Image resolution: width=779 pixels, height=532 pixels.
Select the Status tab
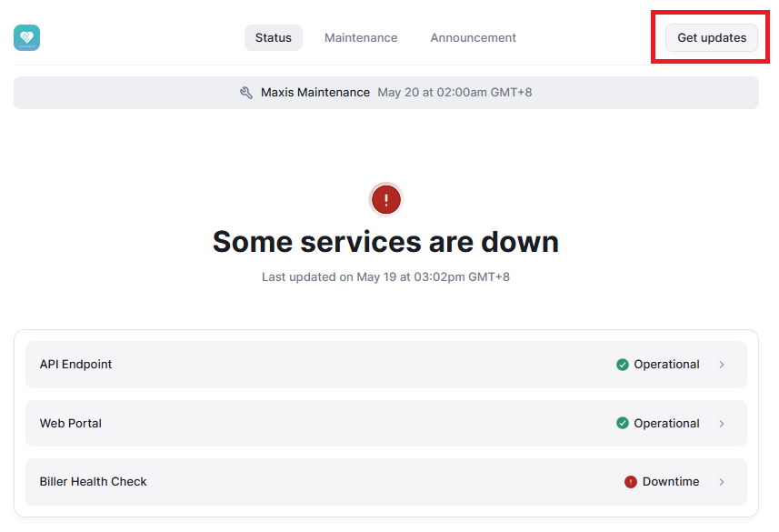[x=273, y=37]
